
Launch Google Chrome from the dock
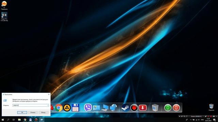59,108
